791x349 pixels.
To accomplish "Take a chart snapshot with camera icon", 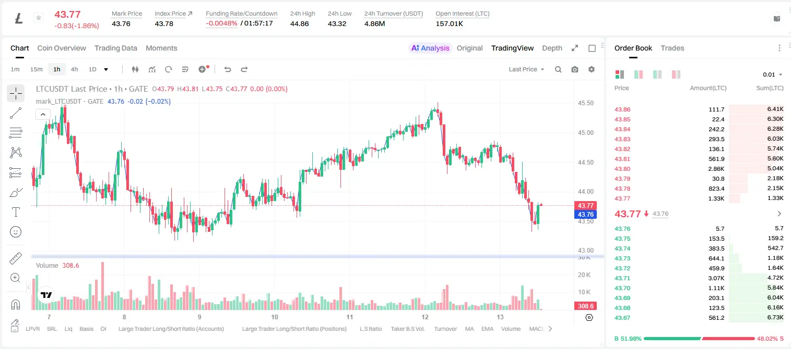I will pos(575,69).
